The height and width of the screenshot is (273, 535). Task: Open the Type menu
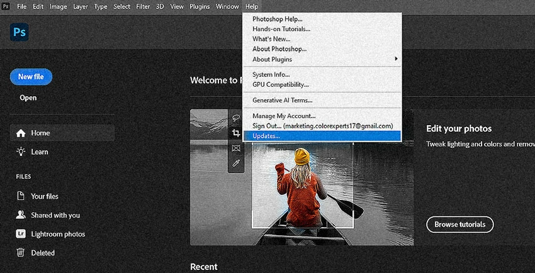[101, 6]
